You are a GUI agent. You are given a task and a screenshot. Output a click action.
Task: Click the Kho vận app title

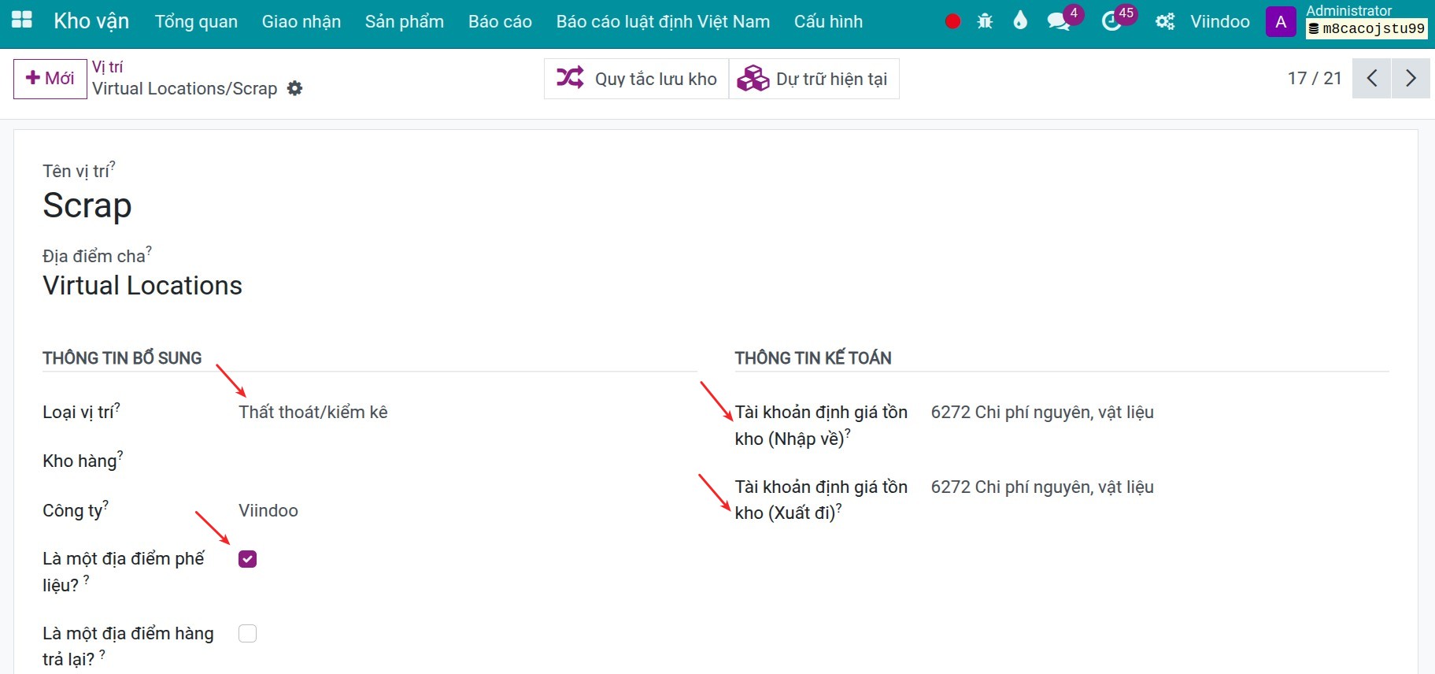click(x=91, y=21)
